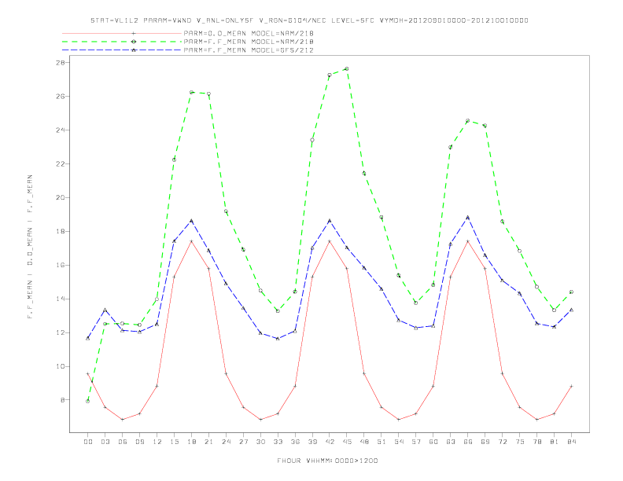Click x-axis forecast hour label 63
Viewport: 623px width, 481px height.
click(451, 442)
